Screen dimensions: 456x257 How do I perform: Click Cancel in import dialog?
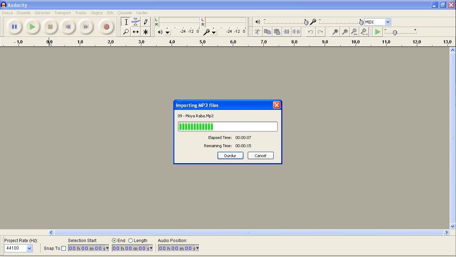pos(261,156)
